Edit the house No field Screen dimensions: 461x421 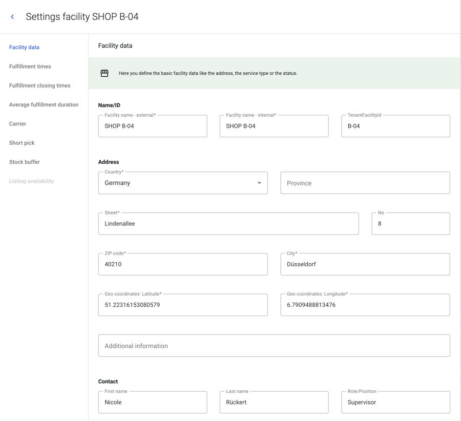click(x=410, y=224)
